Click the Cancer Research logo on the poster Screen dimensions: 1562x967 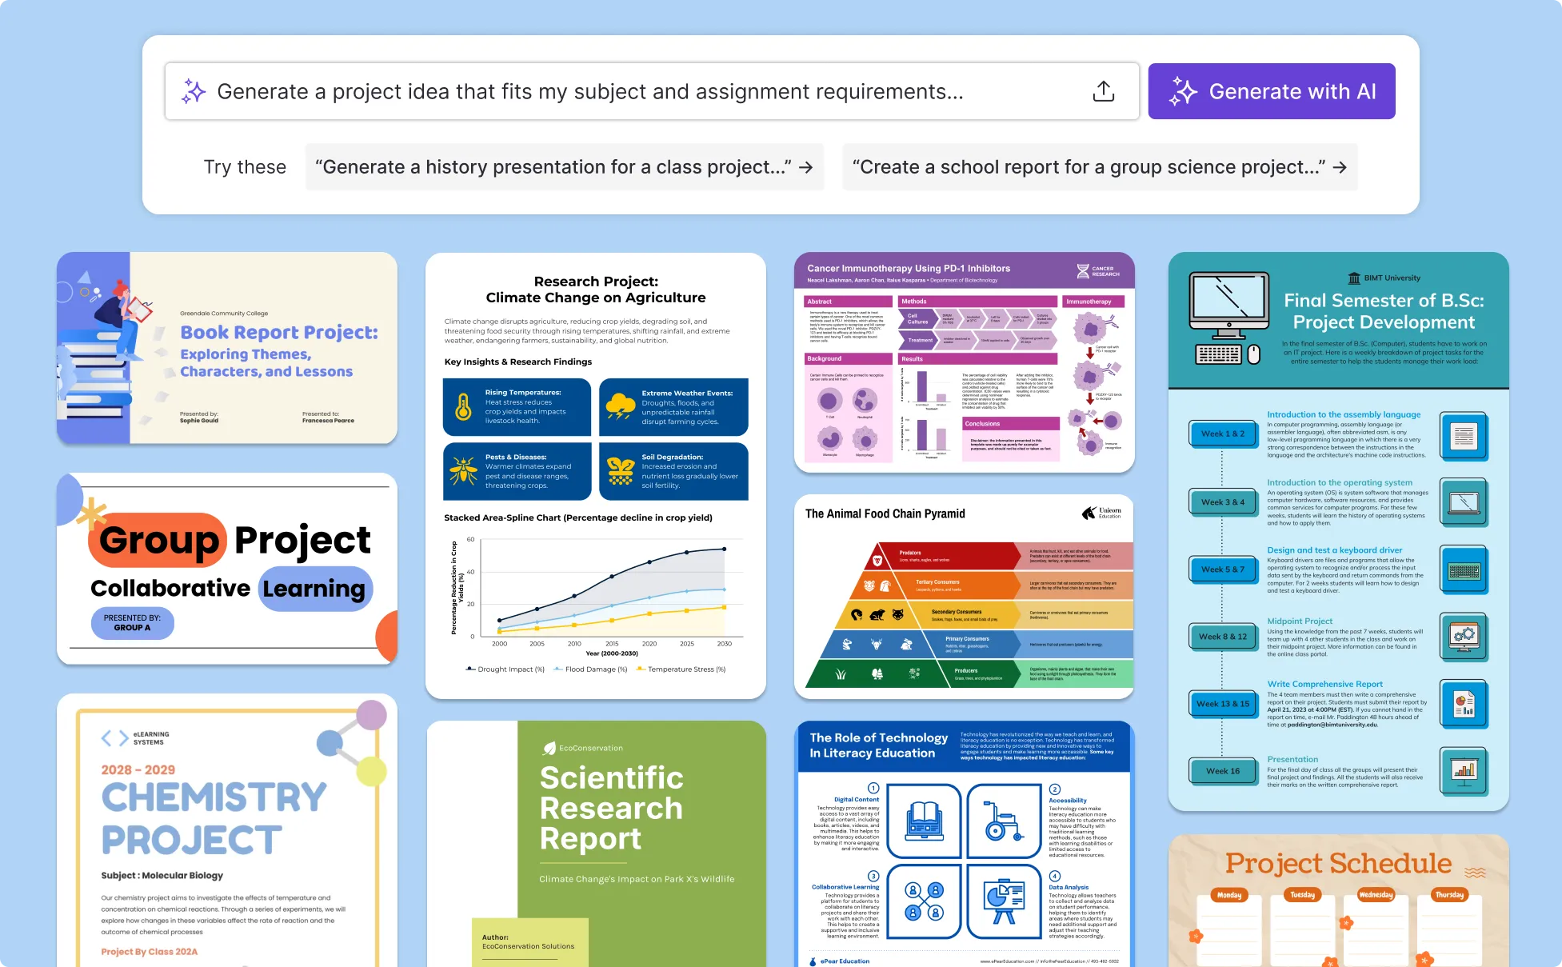click(x=1097, y=271)
